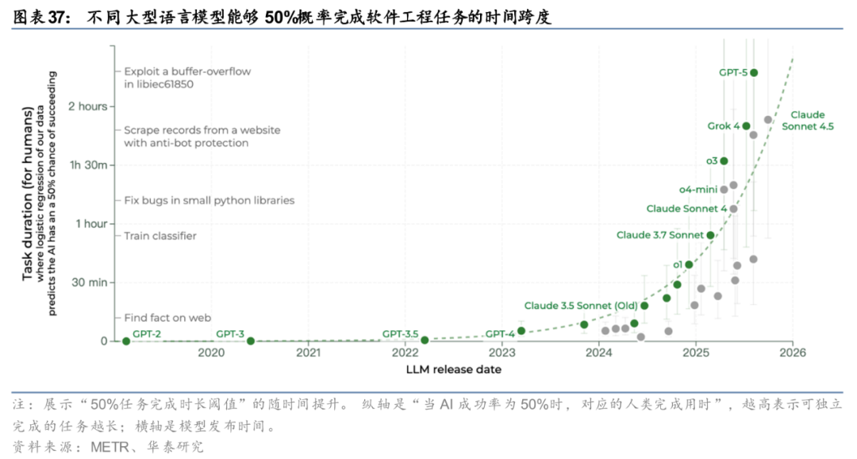This screenshot has width=857, height=459.
Task: Click the source line "资料来源：METR、华泰研究"
Action: point(108,446)
